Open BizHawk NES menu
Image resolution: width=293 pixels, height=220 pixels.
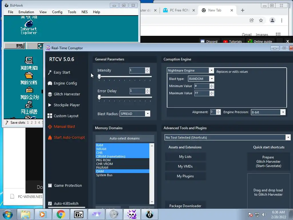[84, 12]
